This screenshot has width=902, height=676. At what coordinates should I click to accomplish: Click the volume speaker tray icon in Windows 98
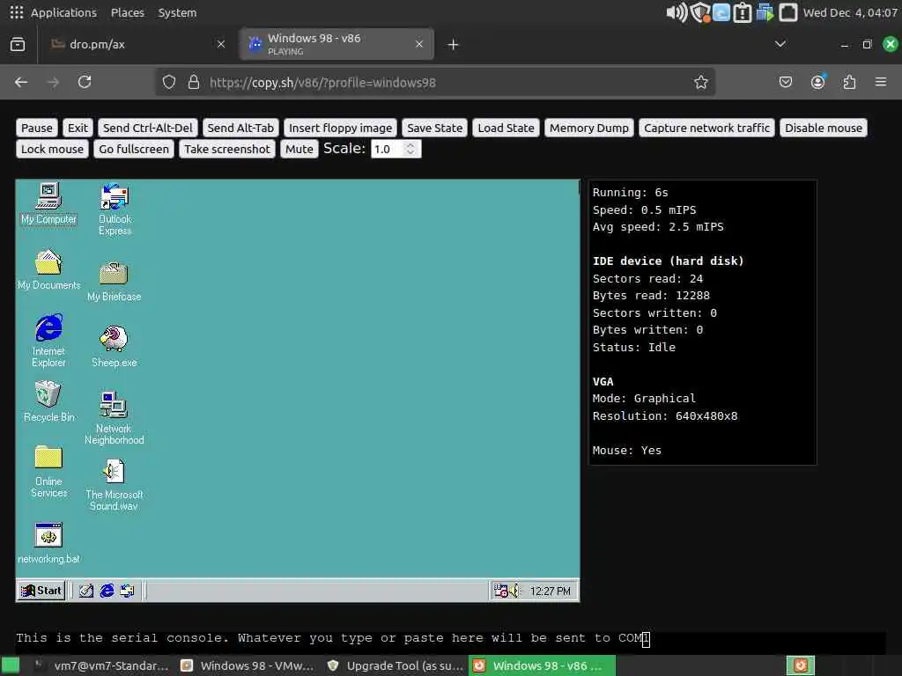514,591
